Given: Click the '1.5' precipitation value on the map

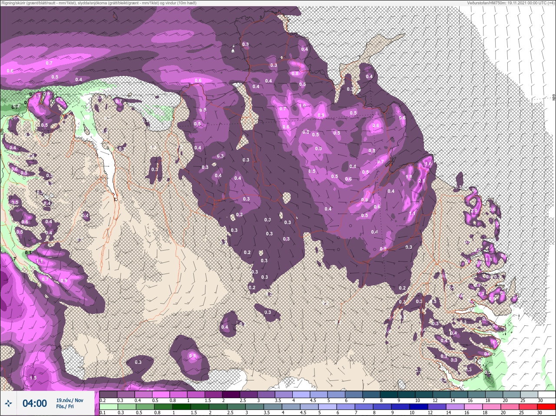Looking at the screenshot, I should [33, 378].
